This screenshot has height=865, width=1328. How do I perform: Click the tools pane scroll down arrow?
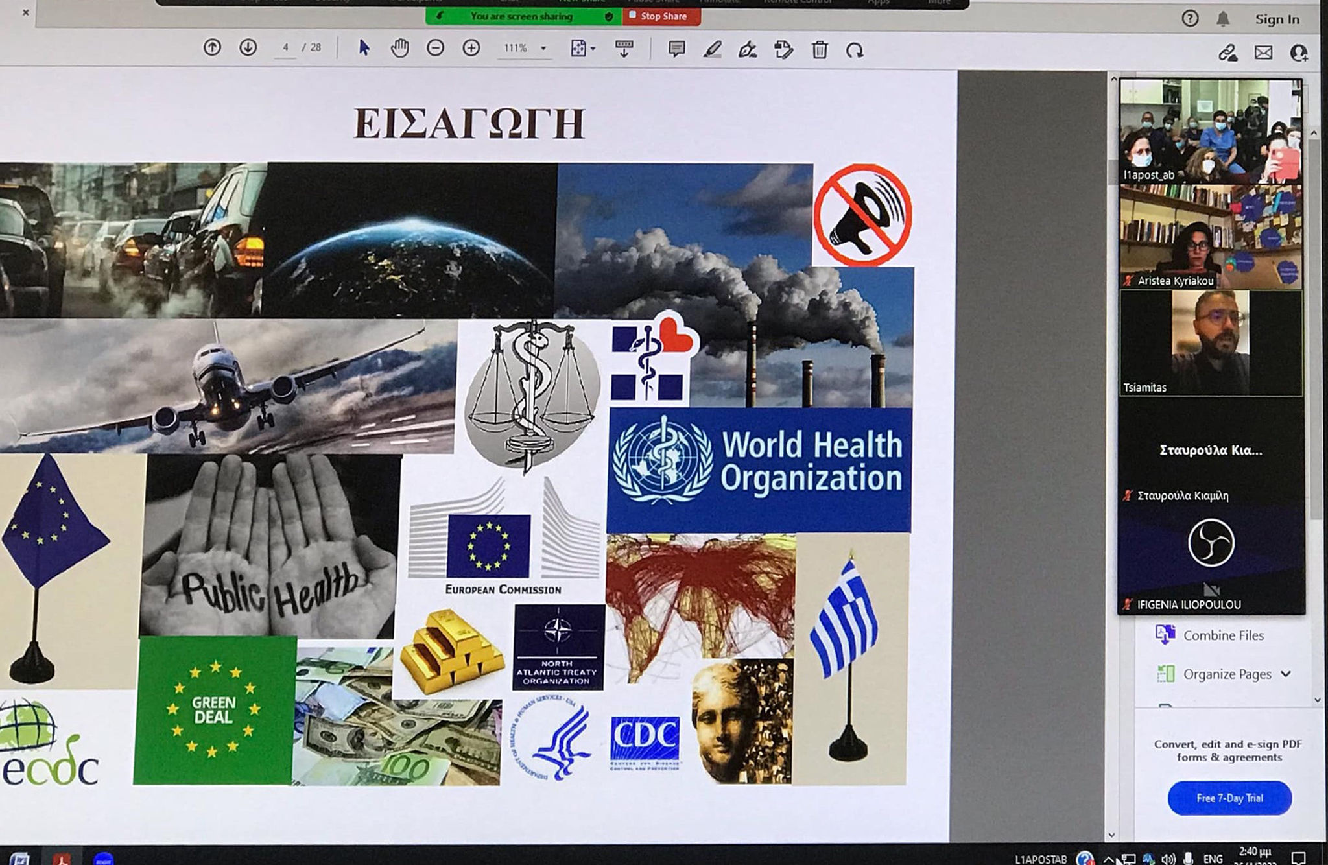click(x=1317, y=700)
